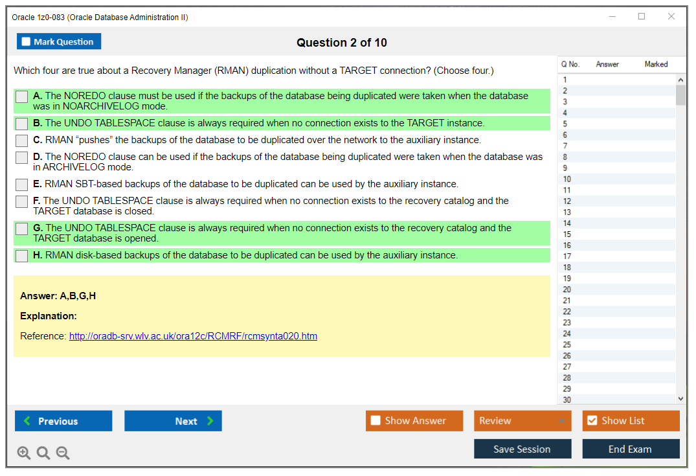Click the zoom-out magnifier icon
696x476 pixels.
point(63,453)
